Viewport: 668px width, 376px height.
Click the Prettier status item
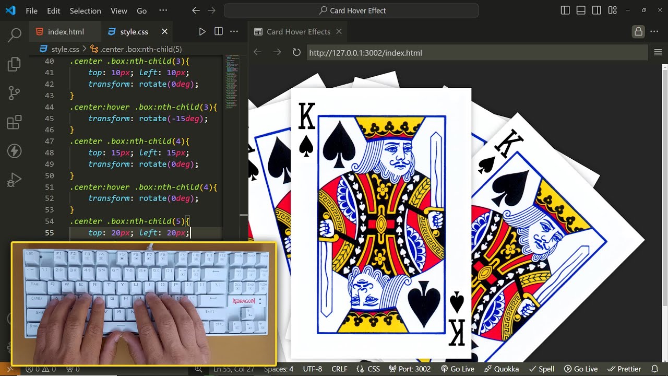coord(624,369)
